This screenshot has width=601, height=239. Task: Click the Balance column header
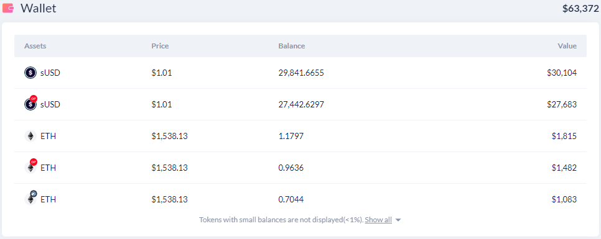pyautogui.click(x=292, y=46)
